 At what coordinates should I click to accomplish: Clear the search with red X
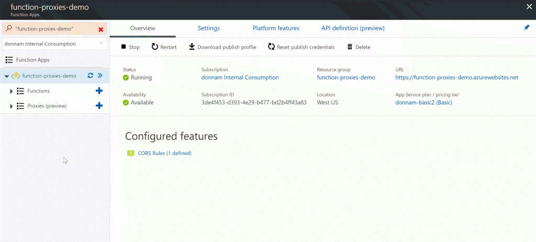[100, 29]
